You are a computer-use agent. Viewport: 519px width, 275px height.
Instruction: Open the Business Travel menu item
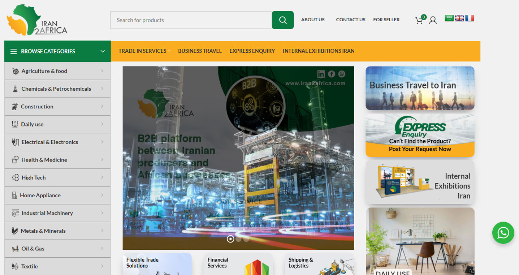[200, 51]
